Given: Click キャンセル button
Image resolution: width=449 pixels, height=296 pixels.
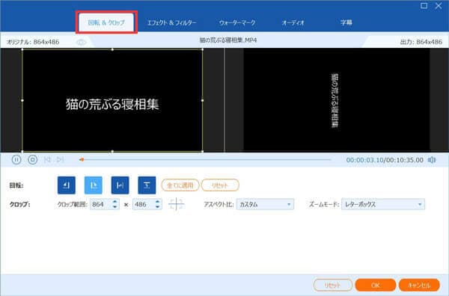Looking at the screenshot, I should (x=419, y=285).
